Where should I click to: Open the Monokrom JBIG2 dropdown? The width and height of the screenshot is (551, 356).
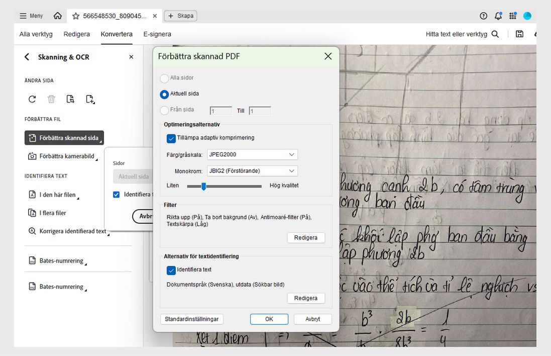251,170
